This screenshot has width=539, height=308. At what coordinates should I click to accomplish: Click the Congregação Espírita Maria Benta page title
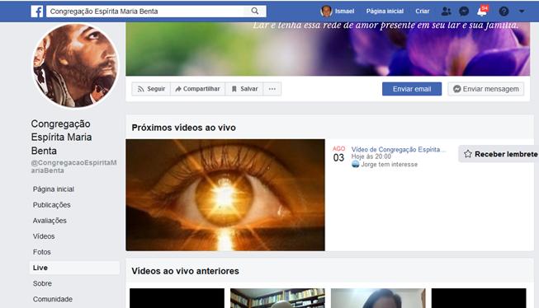coord(61,138)
